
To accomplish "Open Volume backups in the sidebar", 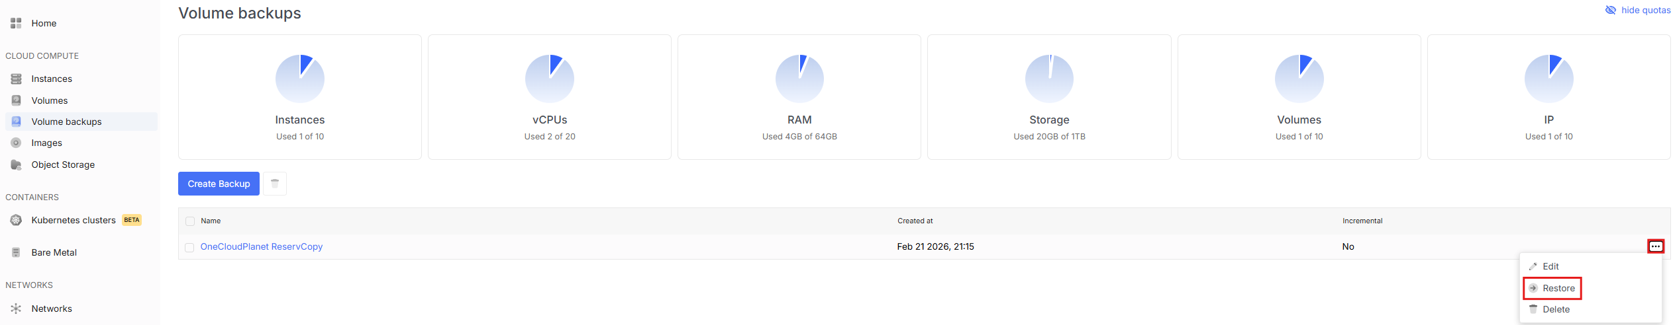I will pyautogui.click(x=66, y=122).
